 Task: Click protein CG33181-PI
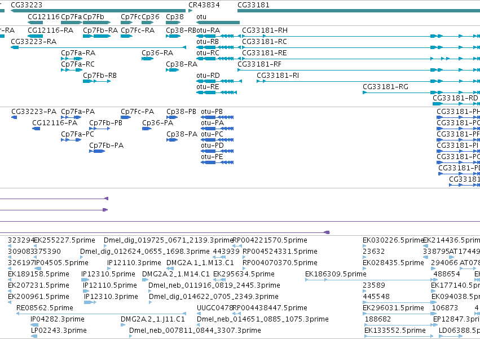tap(458, 151)
